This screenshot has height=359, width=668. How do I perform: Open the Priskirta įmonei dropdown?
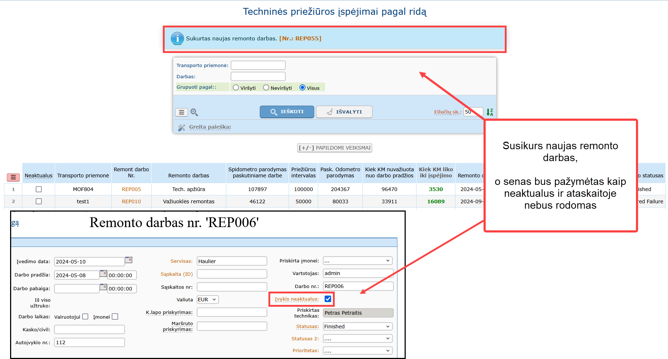pyautogui.click(x=357, y=261)
